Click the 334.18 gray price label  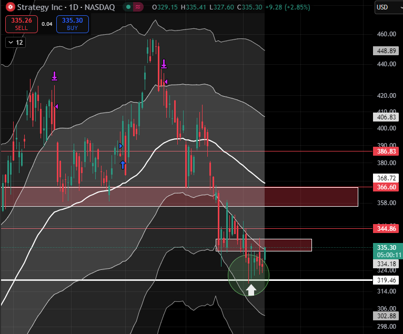tap(386, 264)
